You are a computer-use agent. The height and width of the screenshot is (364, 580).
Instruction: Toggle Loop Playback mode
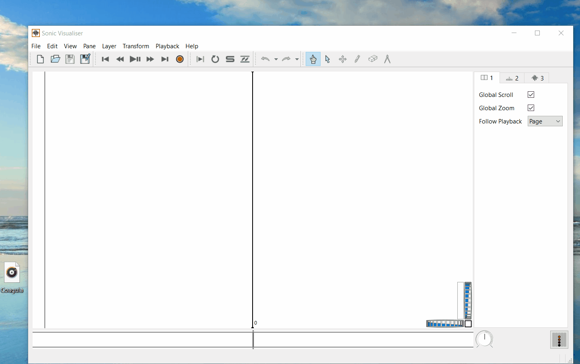pyautogui.click(x=215, y=59)
